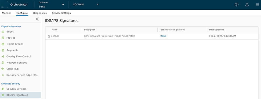This screenshot has width=261, height=99.
Task: Click the Network Services sidebar icon
Action: (3, 63)
